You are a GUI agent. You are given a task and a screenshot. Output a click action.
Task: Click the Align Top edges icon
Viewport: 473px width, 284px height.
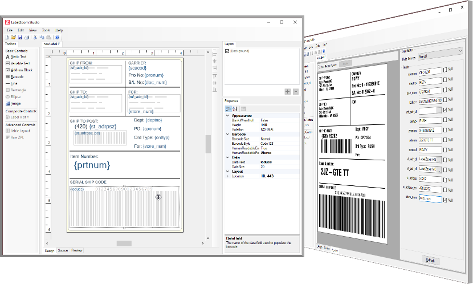pos(215,76)
